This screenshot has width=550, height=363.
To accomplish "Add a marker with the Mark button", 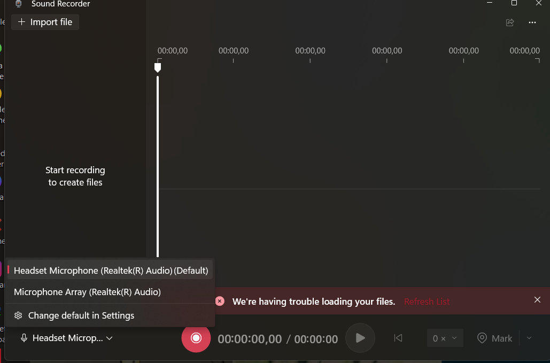I will click(x=495, y=338).
